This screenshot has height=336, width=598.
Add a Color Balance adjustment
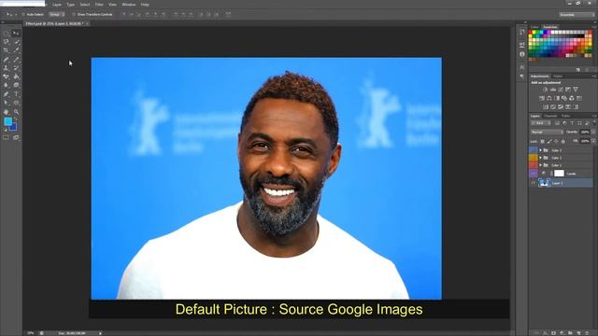click(549, 98)
